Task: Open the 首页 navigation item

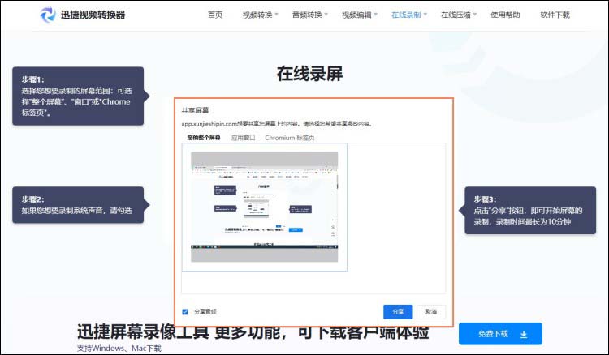Action: 215,15
